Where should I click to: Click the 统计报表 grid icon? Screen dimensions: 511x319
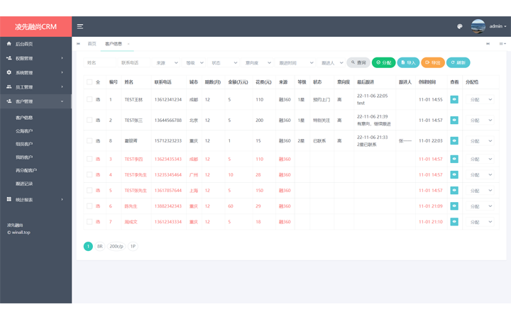(9, 199)
